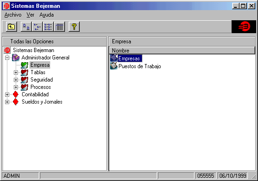Switch to list view toolbar icon
This screenshot has height=181, width=258.
(48, 27)
